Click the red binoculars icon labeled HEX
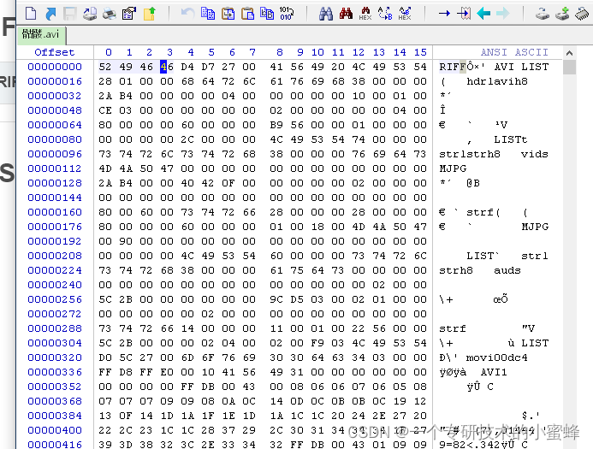Image resolution: width=593 pixels, height=449 pixels. click(365, 14)
